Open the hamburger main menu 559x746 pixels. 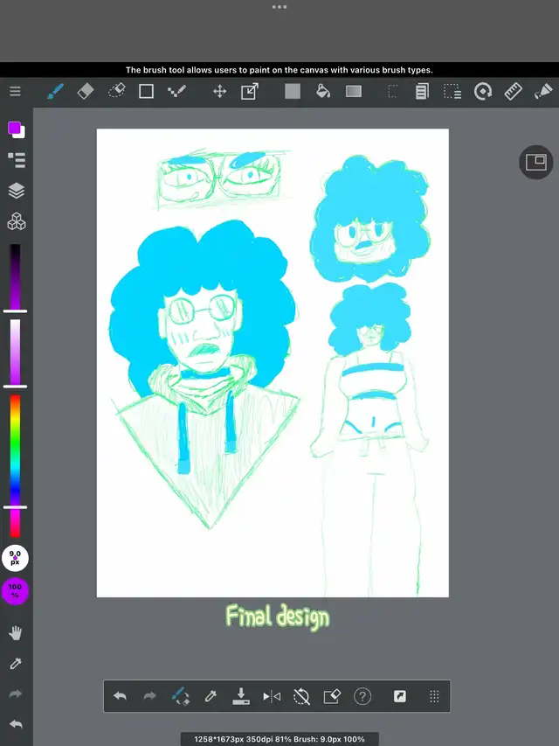point(15,91)
